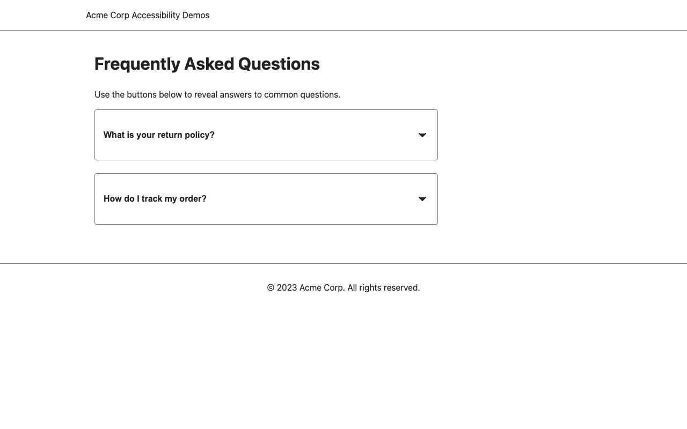Click the caret beside "What is your return policy?"
This screenshot has height=429, width=687.
click(422, 135)
